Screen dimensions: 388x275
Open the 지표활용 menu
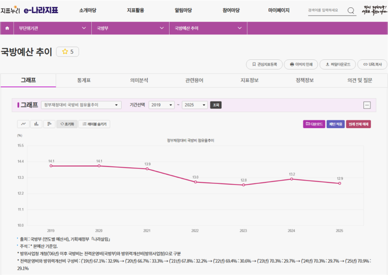click(135, 10)
